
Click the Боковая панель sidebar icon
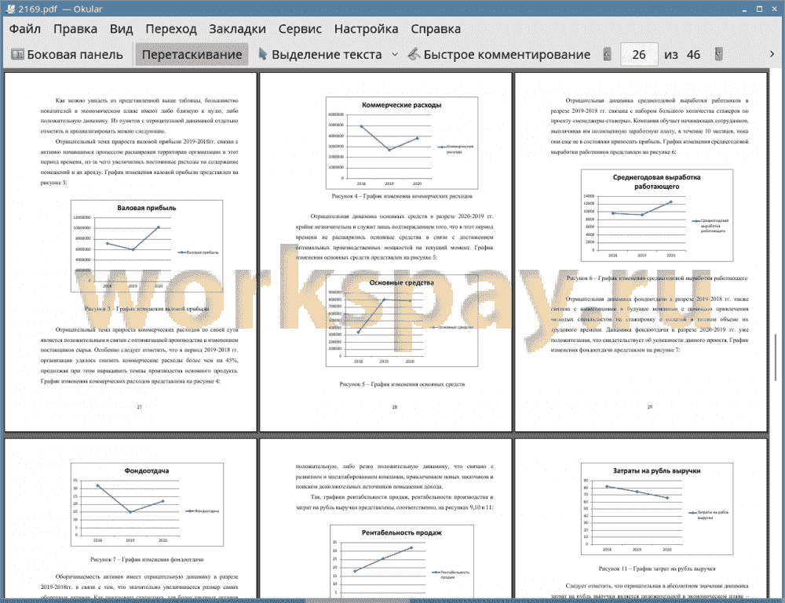point(17,55)
